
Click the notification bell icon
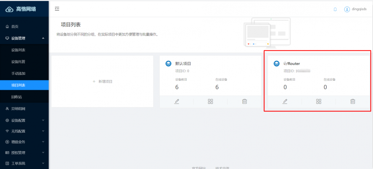click(x=335, y=9)
